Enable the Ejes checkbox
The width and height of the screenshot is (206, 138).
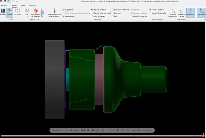pos(113,16)
